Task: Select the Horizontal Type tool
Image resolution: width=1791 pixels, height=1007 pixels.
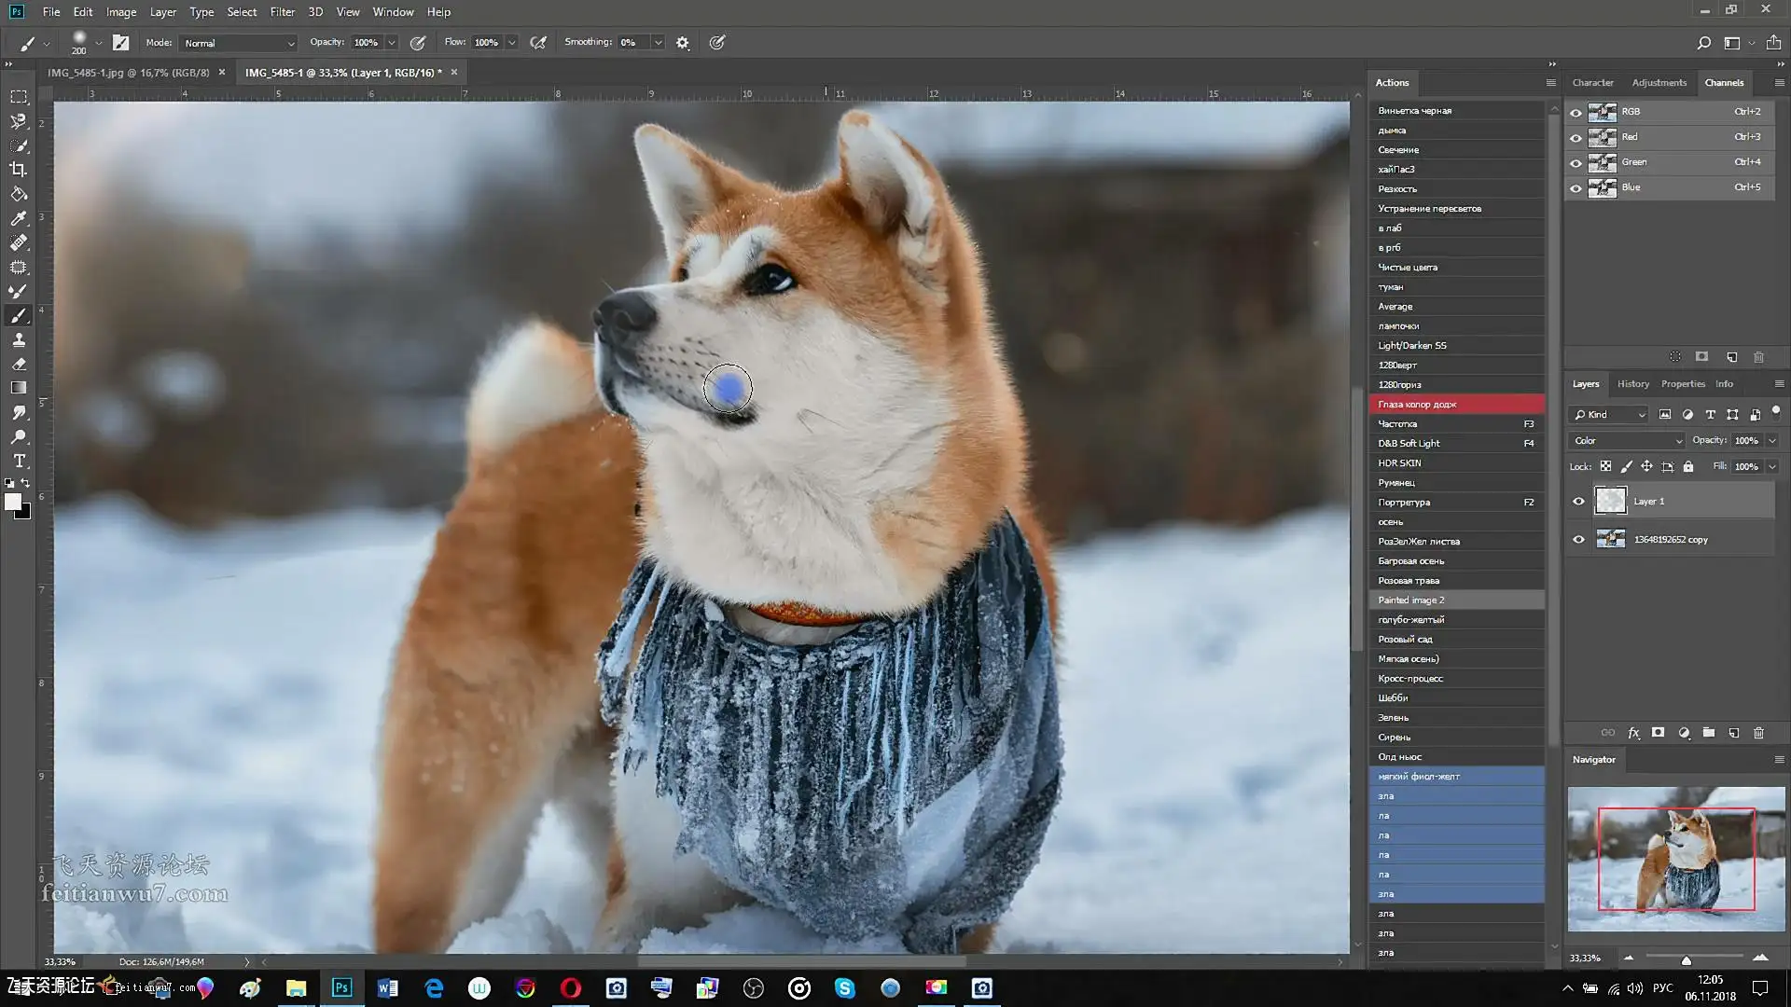Action: click(19, 462)
